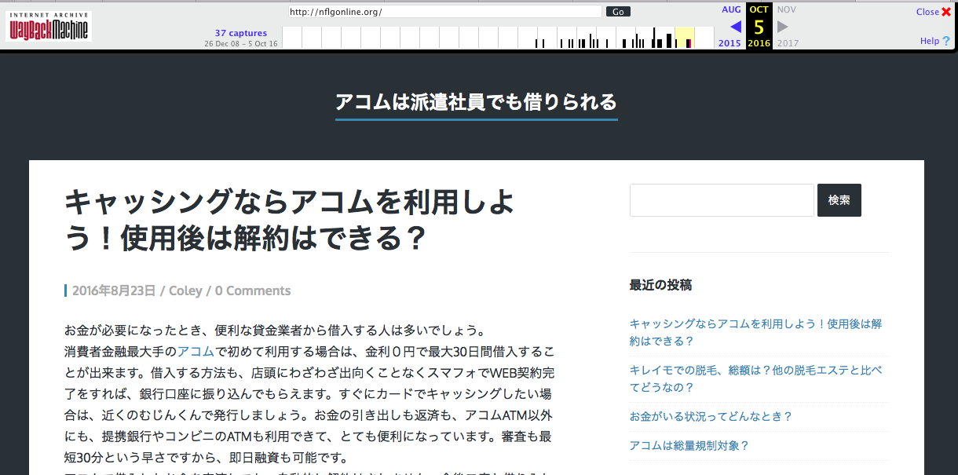Open recent post アコムは総量規制対象？
958x475 pixels.
(689, 445)
